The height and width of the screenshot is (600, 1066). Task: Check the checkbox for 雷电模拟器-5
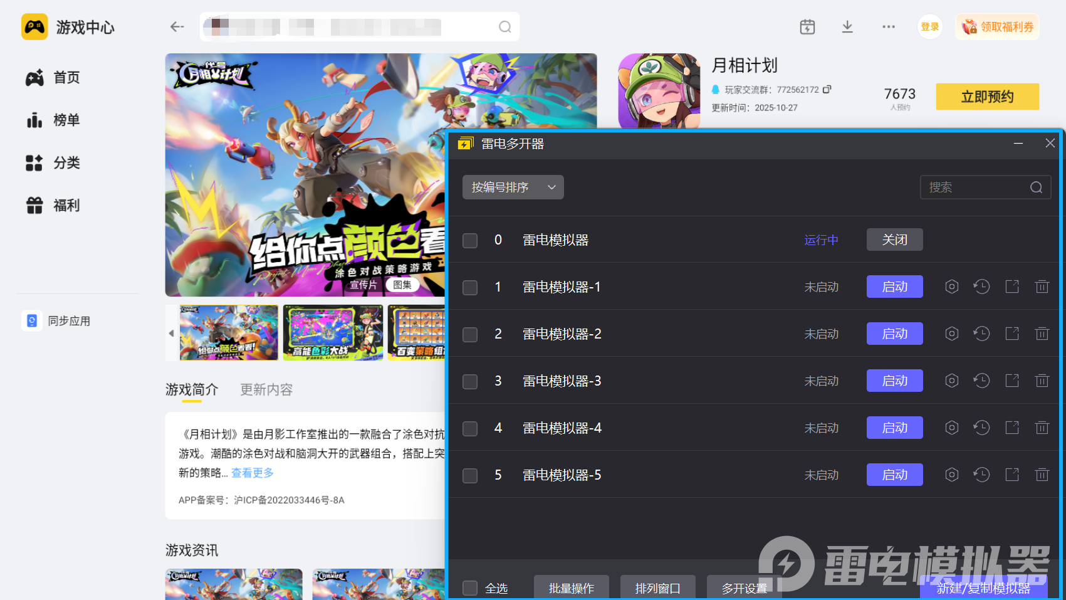[469, 475]
